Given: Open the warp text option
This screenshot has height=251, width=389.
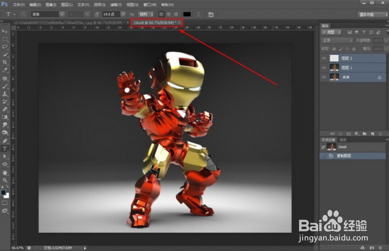Looking at the screenshot, I should (199, 14).
